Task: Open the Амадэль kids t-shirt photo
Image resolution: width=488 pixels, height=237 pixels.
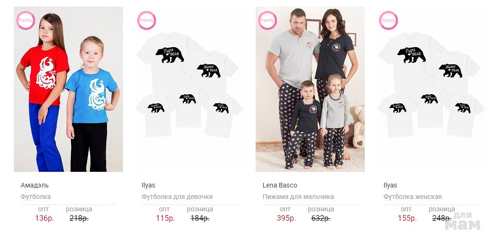Action: point(68,89)
